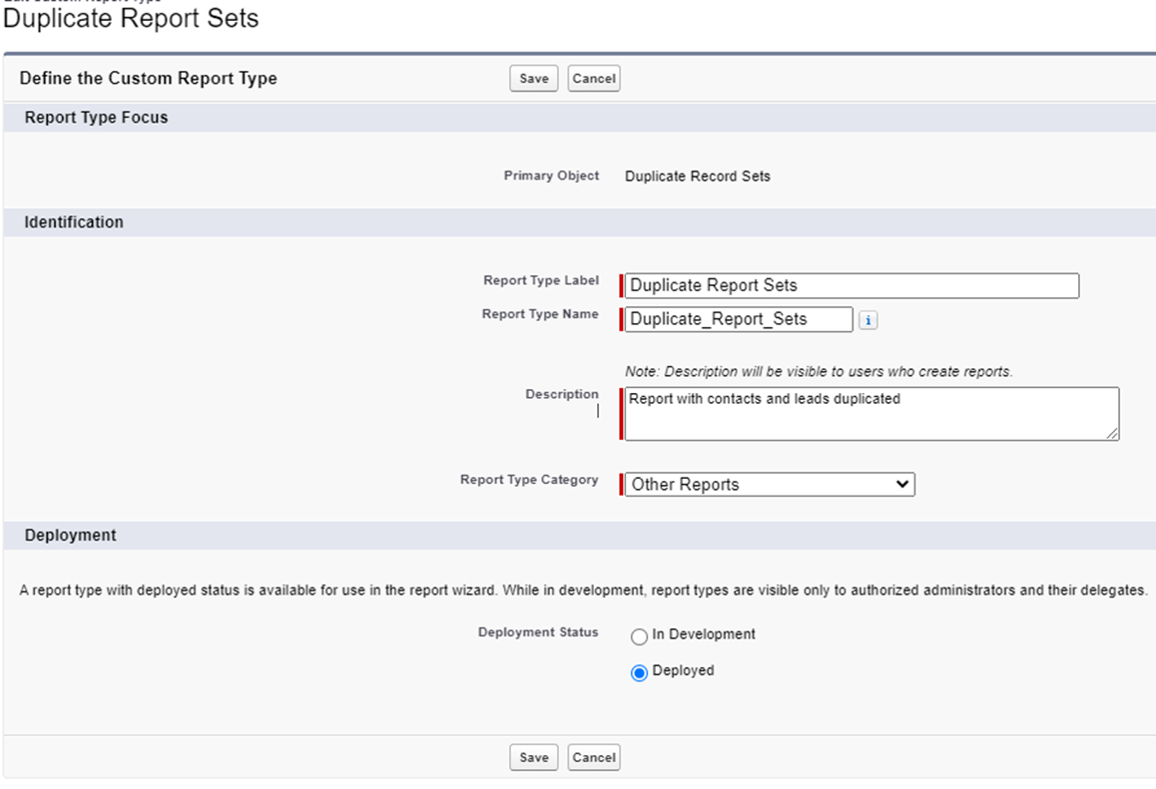Focus the Report Type Label input field

point(852,286)
